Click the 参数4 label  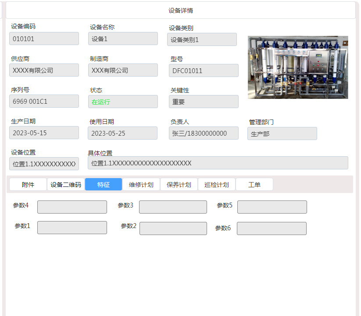pyautogui.click(x=21, y=205)
